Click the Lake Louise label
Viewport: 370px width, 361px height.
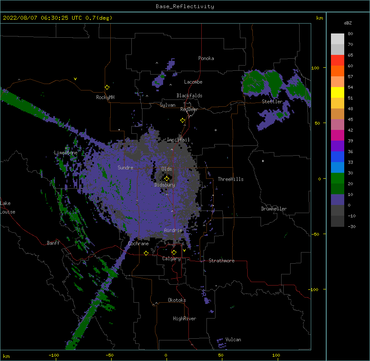pyautogui.click(x=8, y=208)
